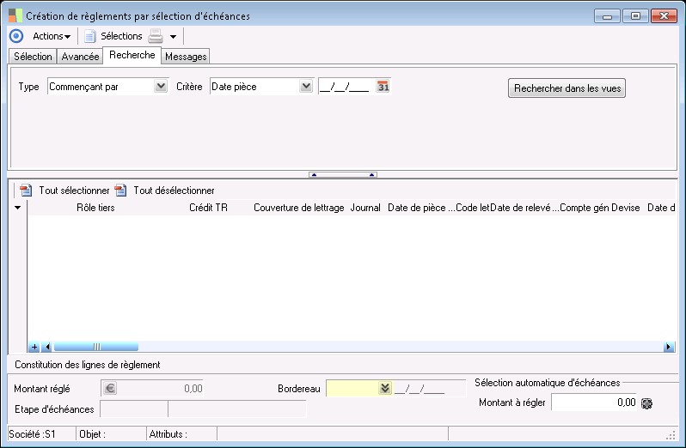Minimize the window
The width and height of the screenshot is (686, 448).
click(607, 16)
